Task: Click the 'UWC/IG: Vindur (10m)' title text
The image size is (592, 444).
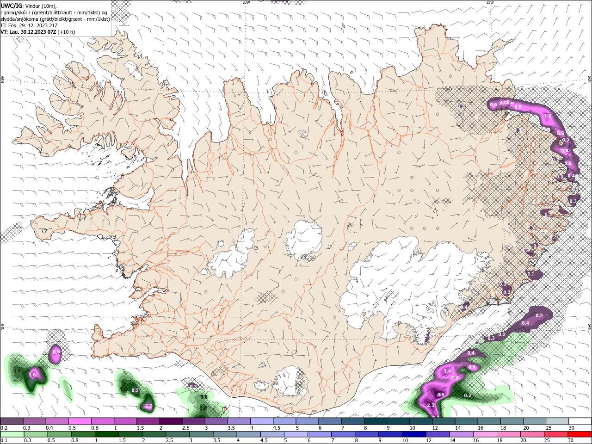Action: (28, 6)
